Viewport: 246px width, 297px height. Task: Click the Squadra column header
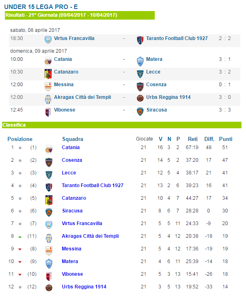73,139
